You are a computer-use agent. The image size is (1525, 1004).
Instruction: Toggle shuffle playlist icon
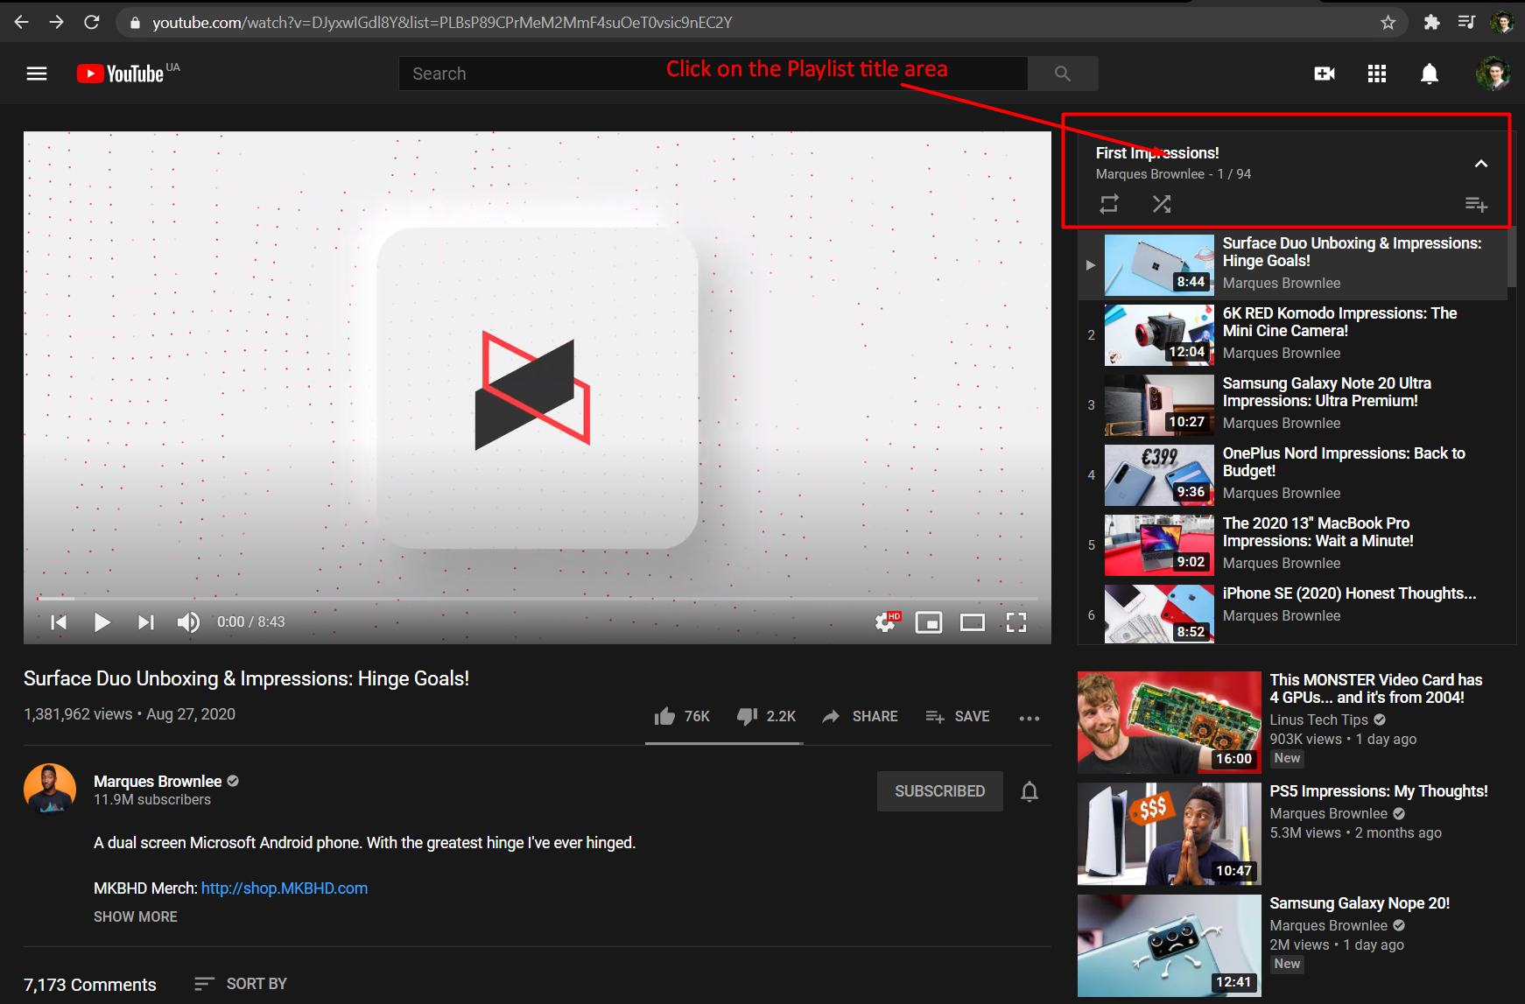click(1162, 204)
